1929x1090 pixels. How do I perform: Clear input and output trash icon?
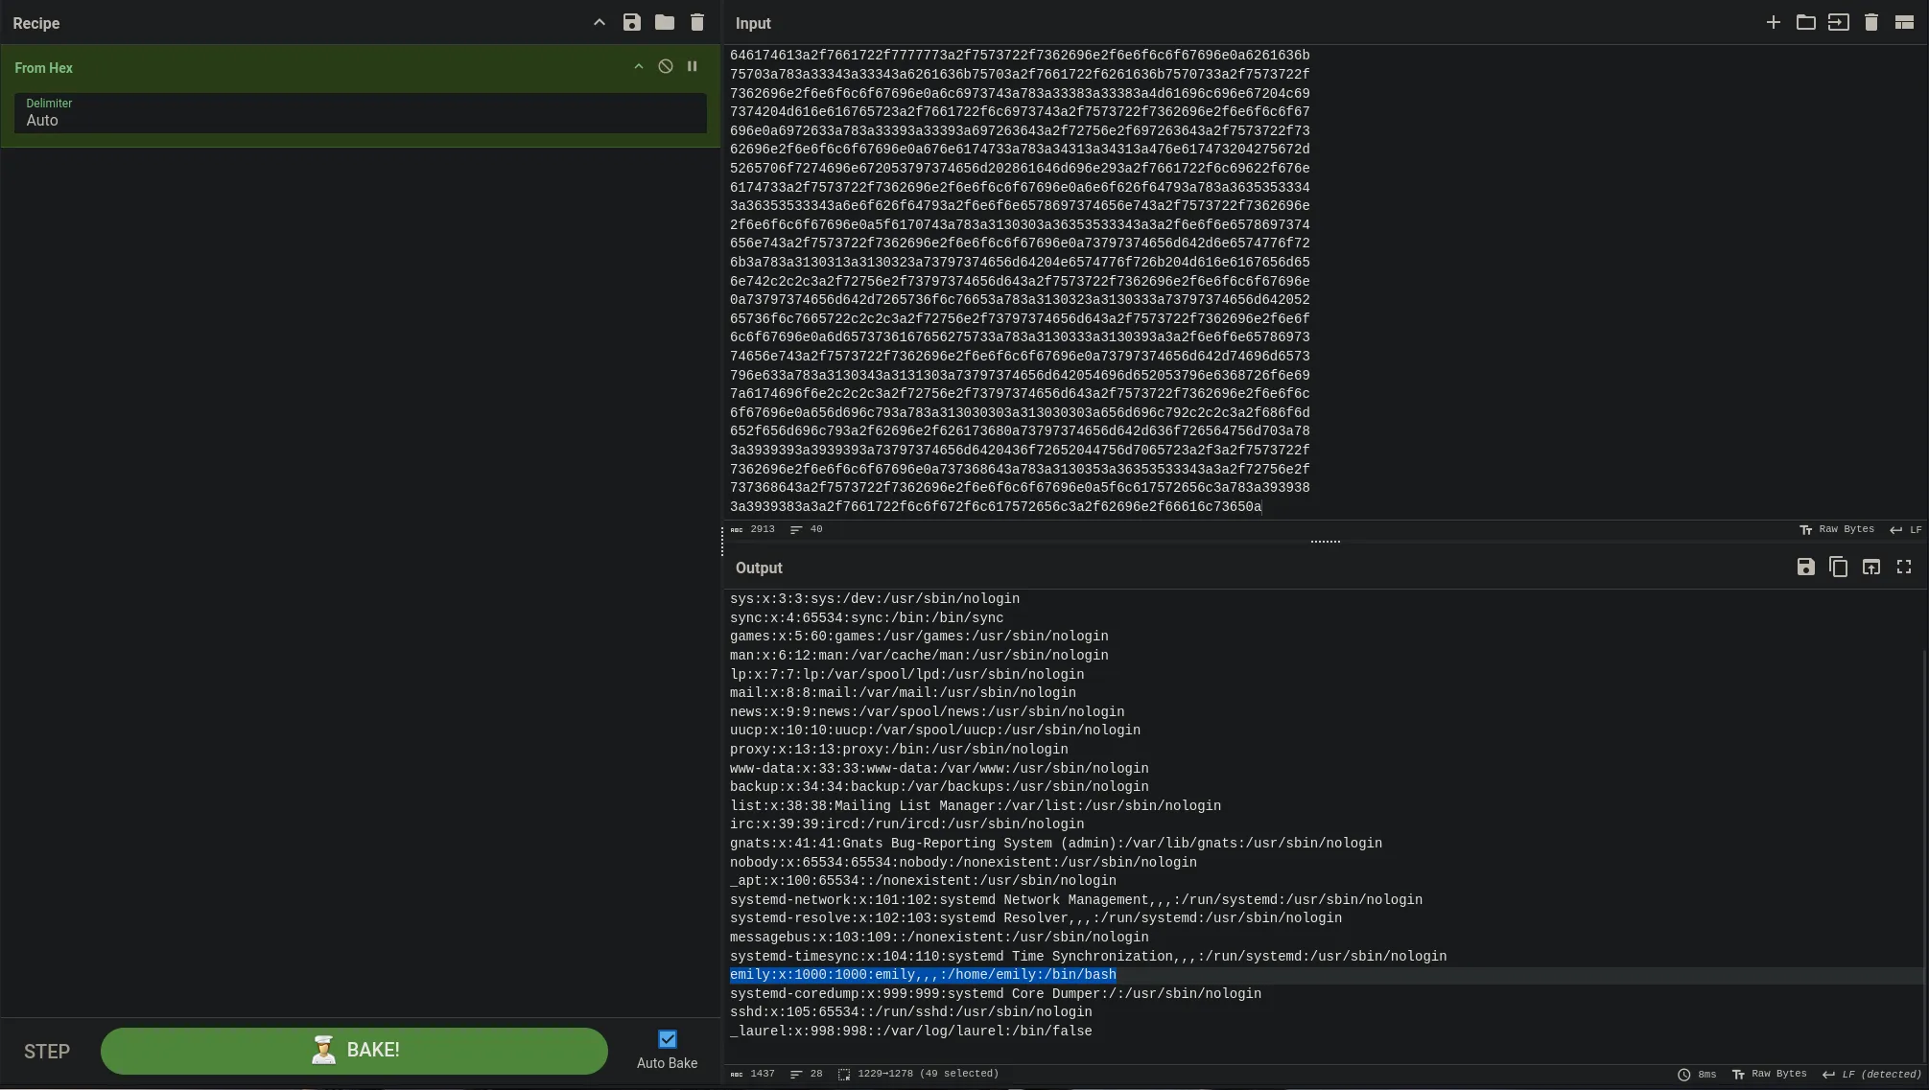coord(1870,22)
